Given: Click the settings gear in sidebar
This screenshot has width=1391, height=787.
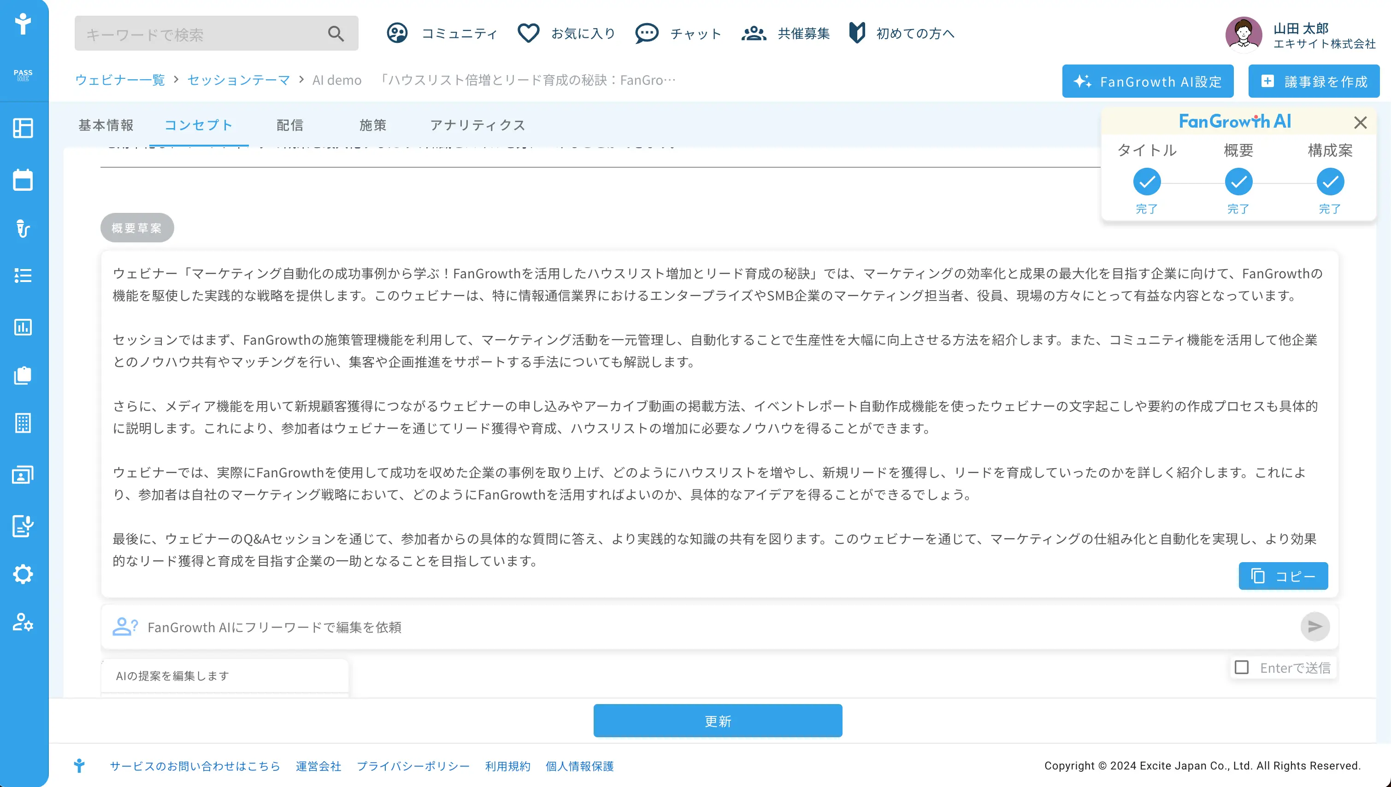Looking at the screenshot, I should [x=23, y=574].
